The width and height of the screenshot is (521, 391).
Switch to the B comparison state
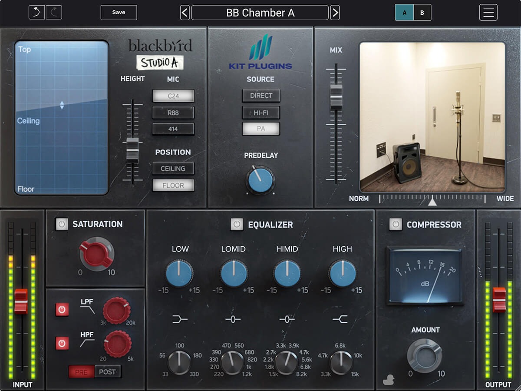(422, 13)
